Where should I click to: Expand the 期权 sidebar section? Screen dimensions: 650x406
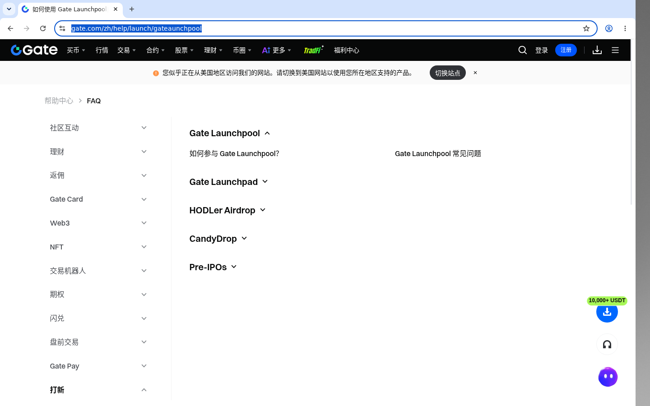(x=98, y=295)
